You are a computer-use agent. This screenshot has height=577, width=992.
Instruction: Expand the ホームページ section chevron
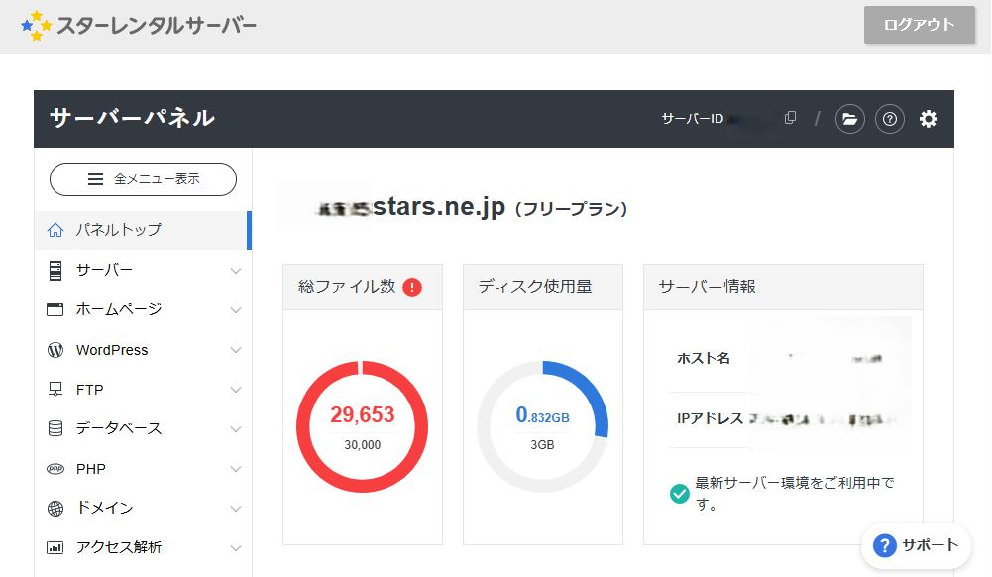pyautogui.click(x=236, y=310)
